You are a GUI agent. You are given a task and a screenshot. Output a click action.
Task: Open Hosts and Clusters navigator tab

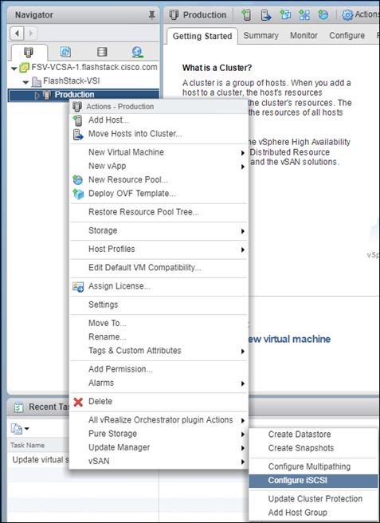[29, 52]
